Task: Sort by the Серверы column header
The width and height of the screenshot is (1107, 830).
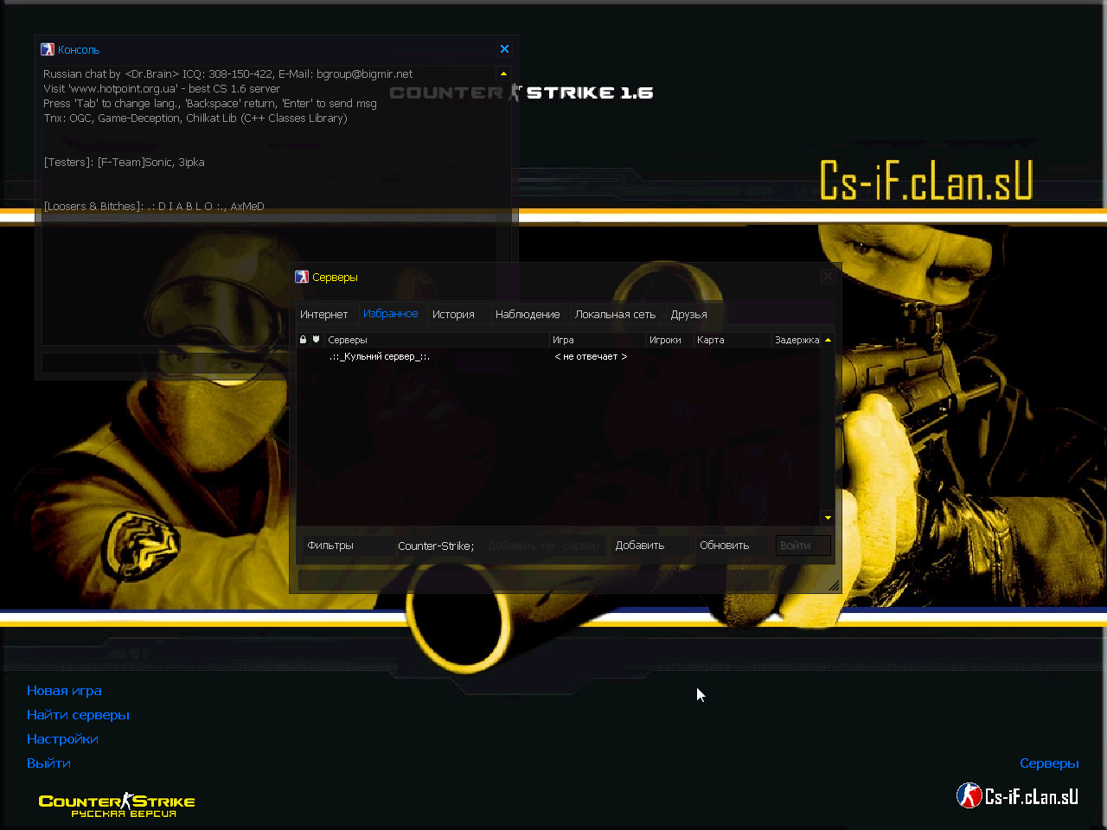Action: 437,340
